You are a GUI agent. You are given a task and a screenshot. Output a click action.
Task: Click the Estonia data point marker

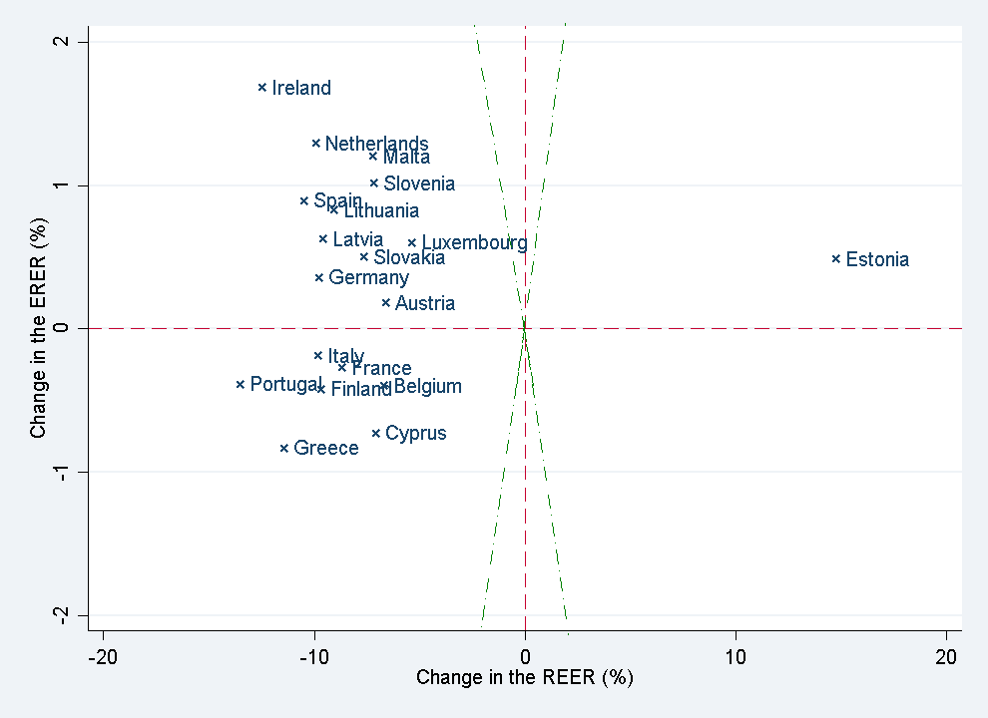(x=836, y=259)
